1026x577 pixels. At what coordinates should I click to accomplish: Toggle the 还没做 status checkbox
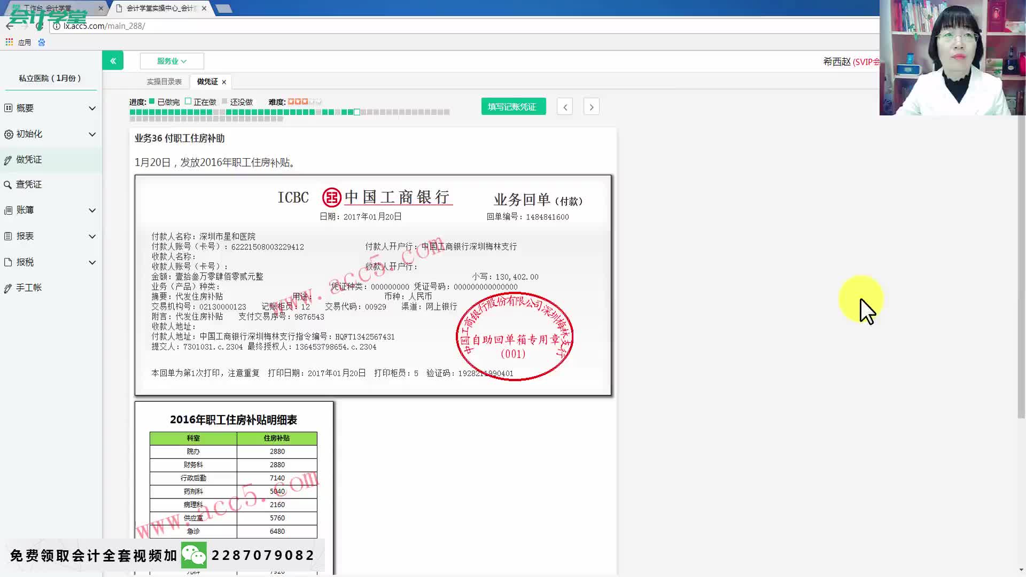(224, 101)
